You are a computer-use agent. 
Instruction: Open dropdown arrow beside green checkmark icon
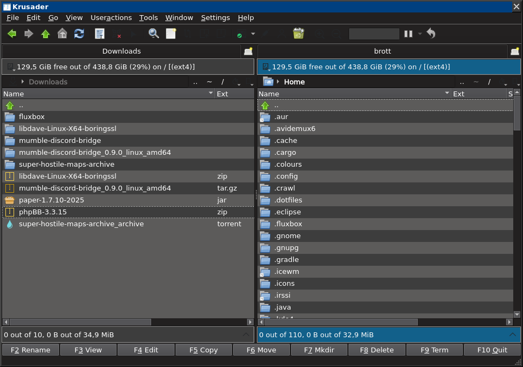click(253, 34)
